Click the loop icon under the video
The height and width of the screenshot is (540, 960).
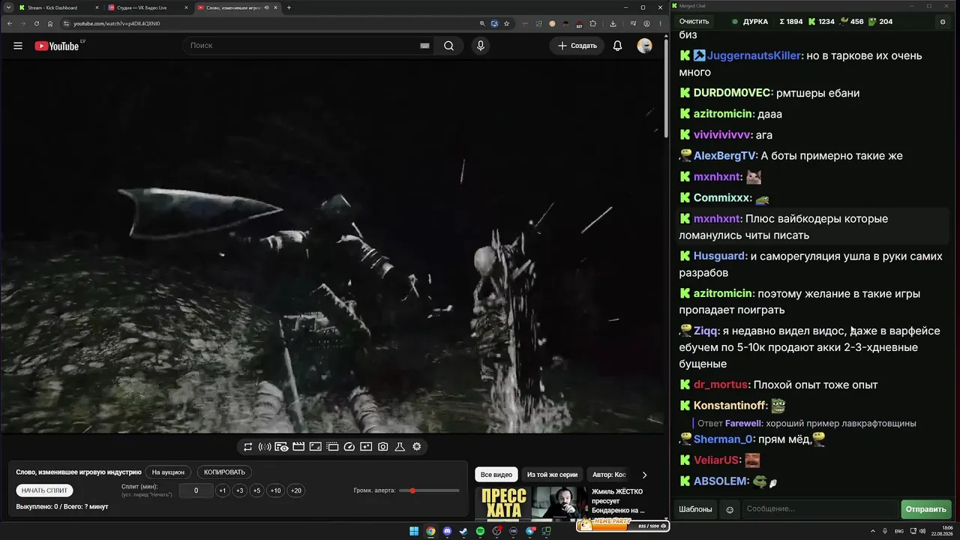click(x=247, y=447)
